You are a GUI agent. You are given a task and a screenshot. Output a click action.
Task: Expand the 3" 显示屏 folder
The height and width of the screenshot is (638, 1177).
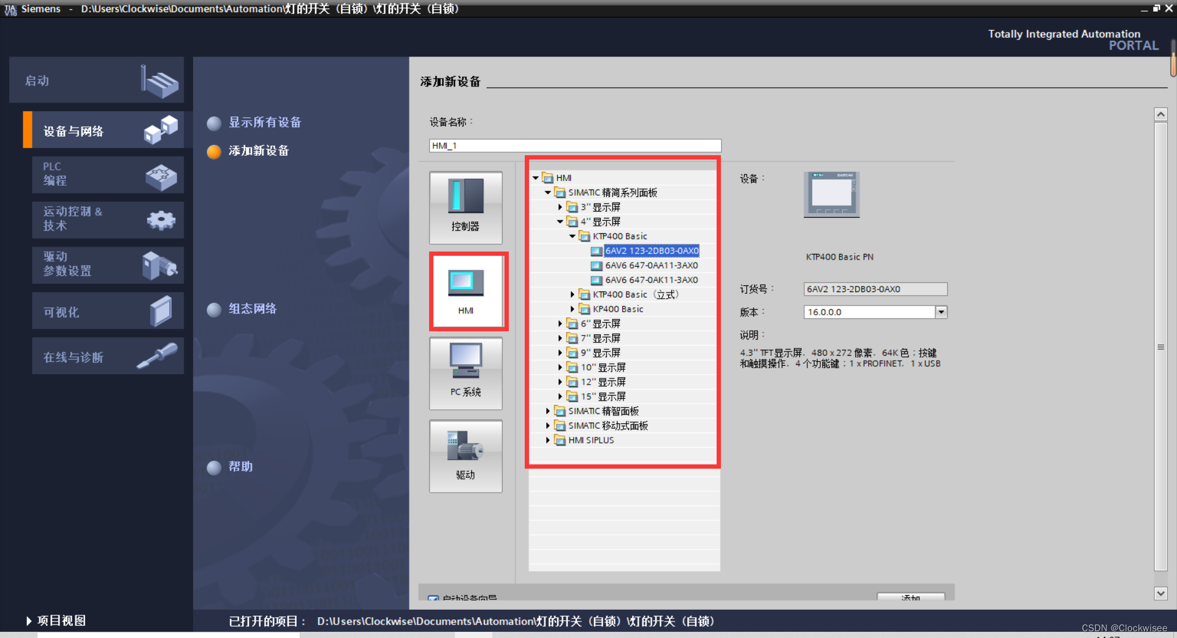(560, 207)
